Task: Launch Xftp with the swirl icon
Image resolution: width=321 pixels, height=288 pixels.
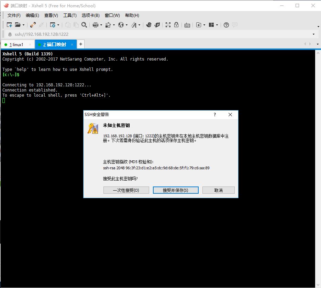Action: (x=149, y=25)
